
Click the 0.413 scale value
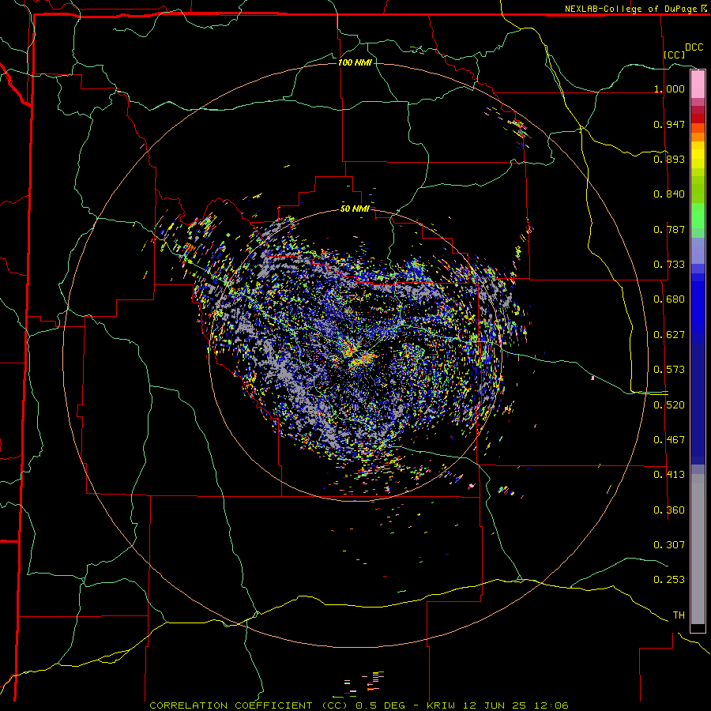(669, 475)
